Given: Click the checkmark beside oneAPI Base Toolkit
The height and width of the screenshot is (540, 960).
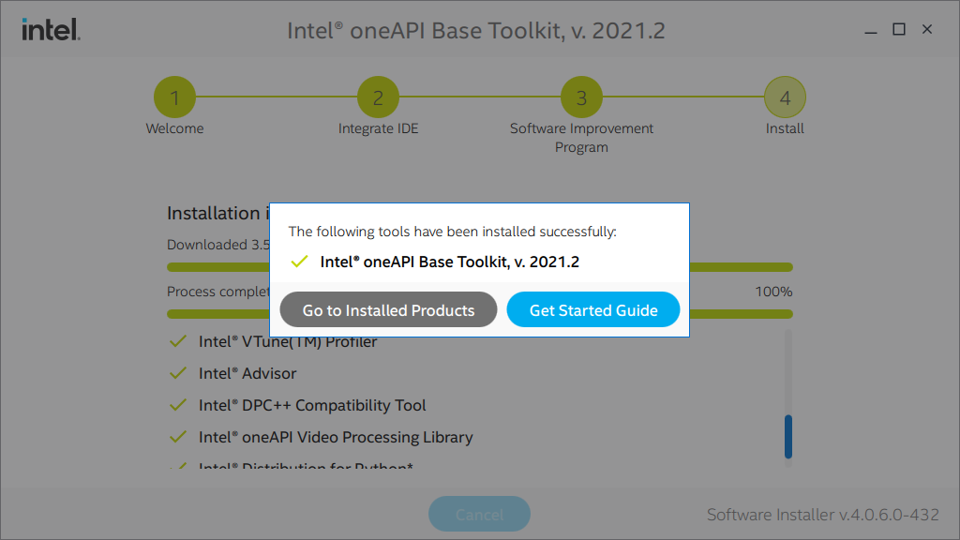Looking at the screenshot, I should 299,262.
